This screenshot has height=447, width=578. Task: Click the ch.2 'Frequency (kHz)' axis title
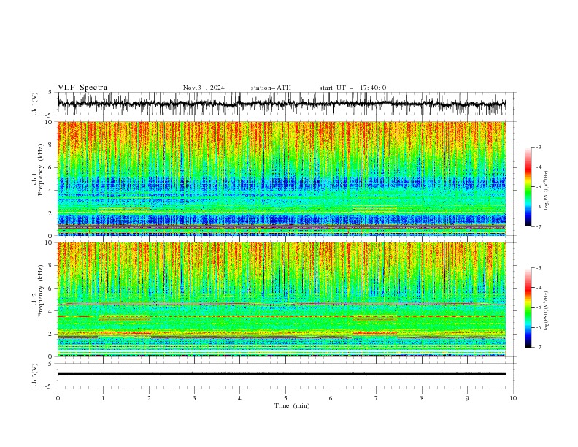pos(41,291)
